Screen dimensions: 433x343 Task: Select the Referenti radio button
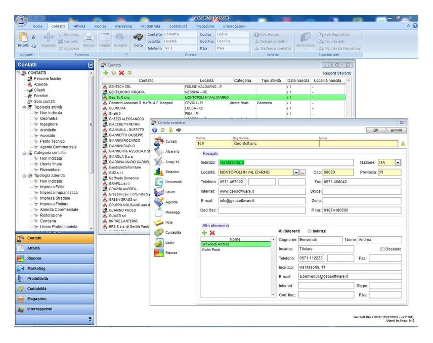pos(280,231)
